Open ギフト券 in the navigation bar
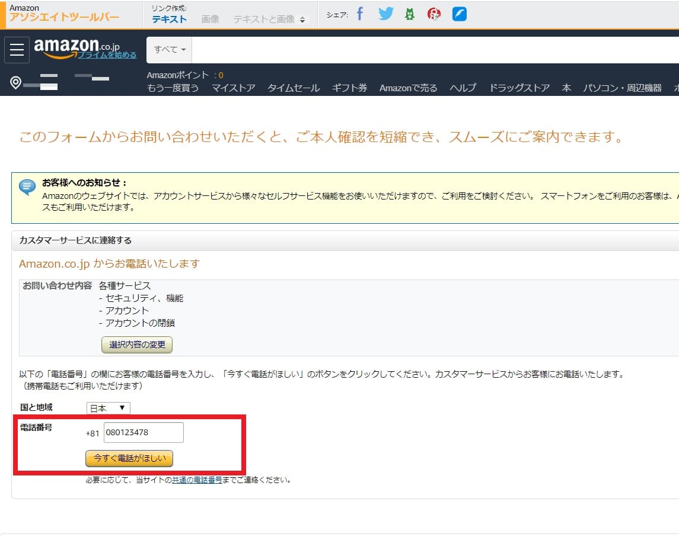The height and width of the screenshot is (537, 679). [349, 88]
